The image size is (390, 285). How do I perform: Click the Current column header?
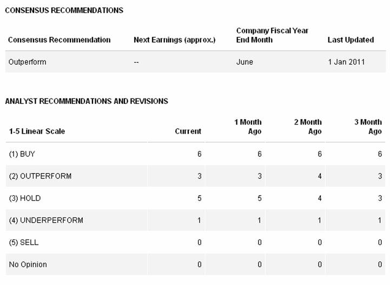pyautogui.click(x=188, y=131)
